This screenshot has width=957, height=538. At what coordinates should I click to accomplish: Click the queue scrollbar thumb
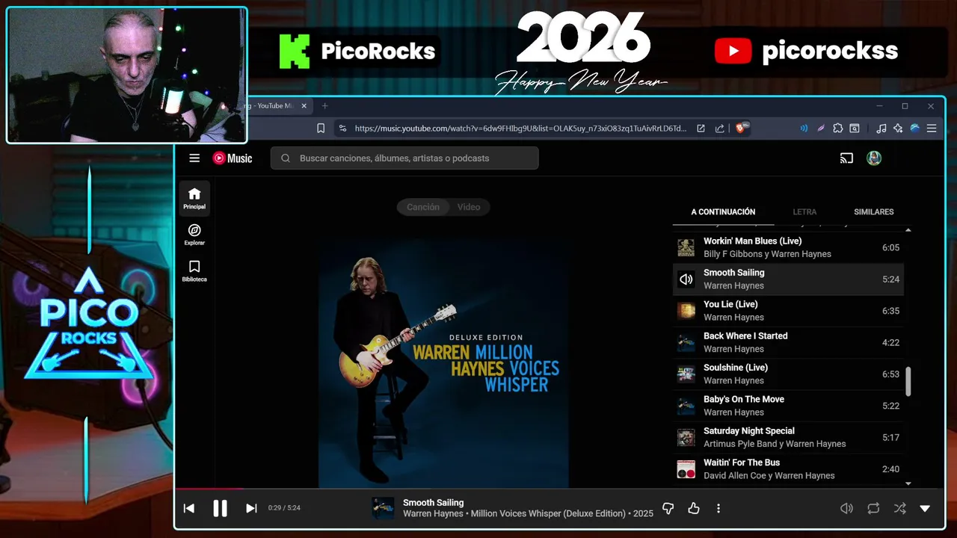[908, 381]
